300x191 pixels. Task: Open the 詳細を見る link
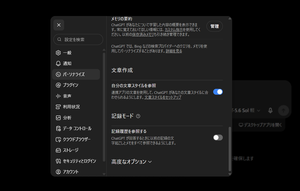(174, 51)
